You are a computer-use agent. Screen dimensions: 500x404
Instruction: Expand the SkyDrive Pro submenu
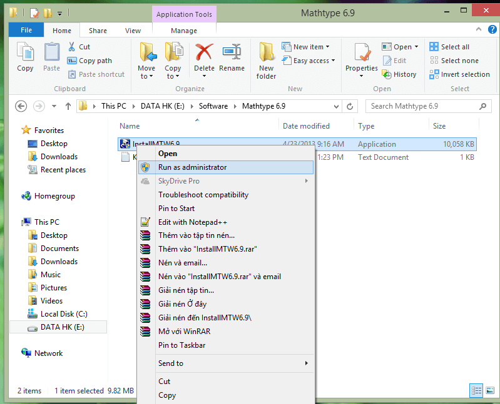click(x=307, y=181)
